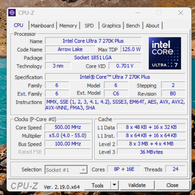
Task: Click the Instructions list text
Action: 115,105
